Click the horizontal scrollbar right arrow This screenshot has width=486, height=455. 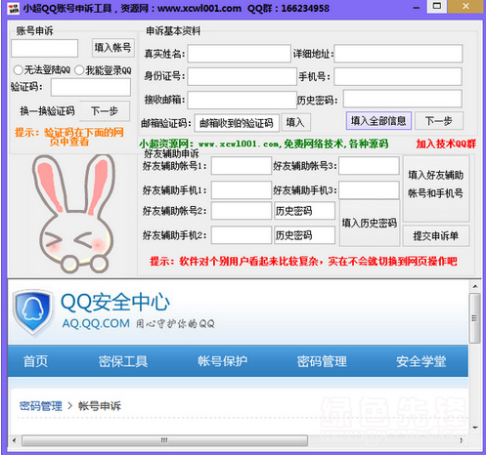click(462, 440)
